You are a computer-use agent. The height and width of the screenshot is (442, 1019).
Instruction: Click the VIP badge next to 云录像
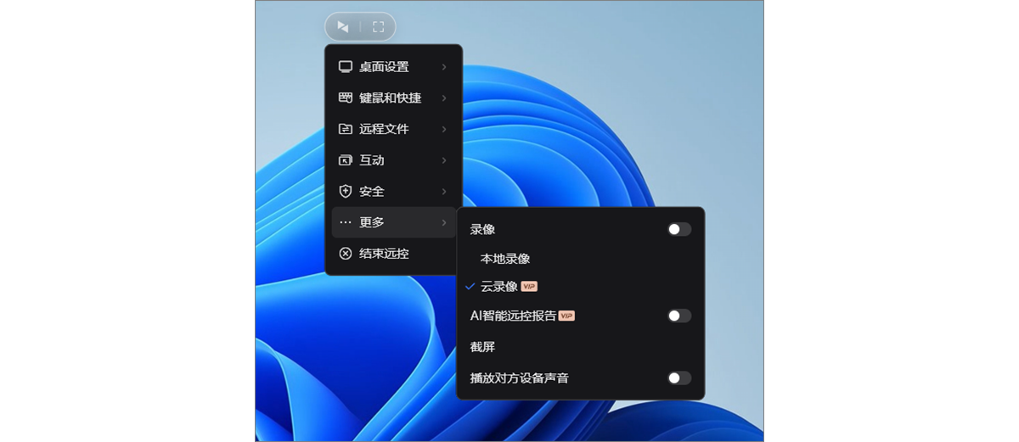[x=529, y=286]
